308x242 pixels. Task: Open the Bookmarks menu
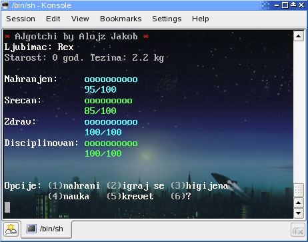click(x=121, y=19)
